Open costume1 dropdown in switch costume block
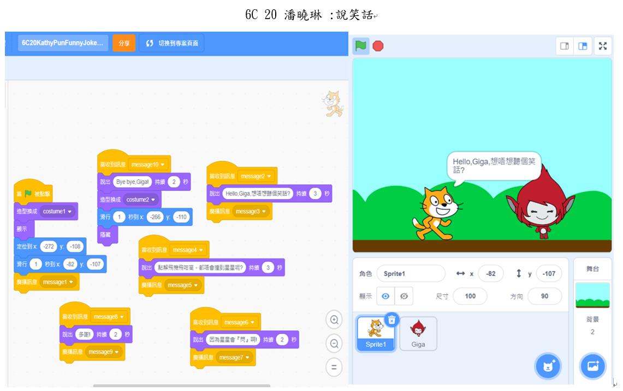623x391 pixels. coord(57,211)
